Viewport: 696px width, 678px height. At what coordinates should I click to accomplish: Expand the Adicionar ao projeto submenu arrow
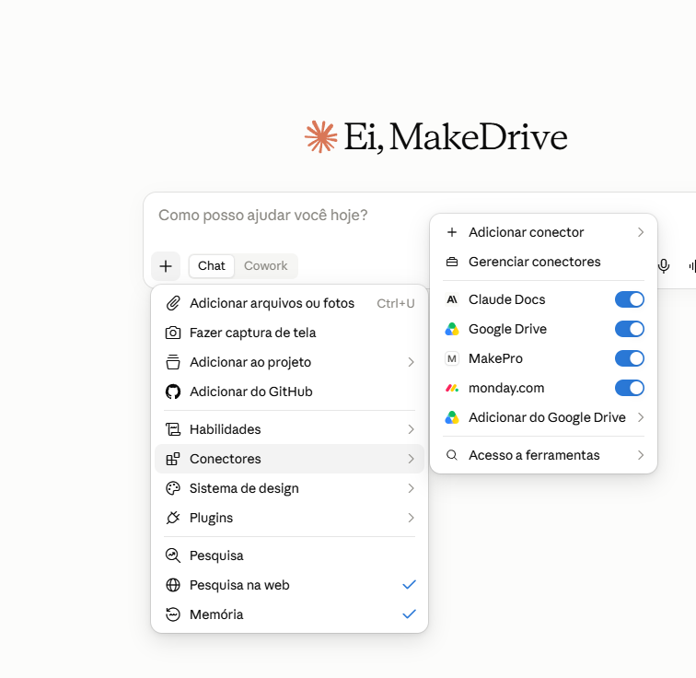click(x=411, y=362)
